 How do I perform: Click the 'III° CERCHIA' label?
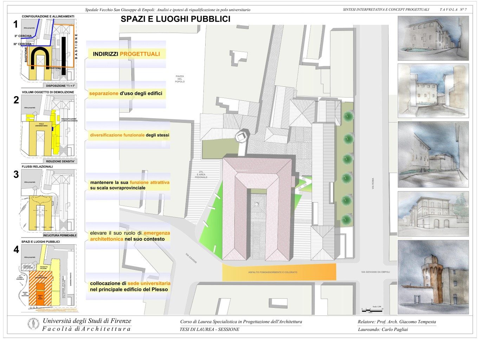22,44
